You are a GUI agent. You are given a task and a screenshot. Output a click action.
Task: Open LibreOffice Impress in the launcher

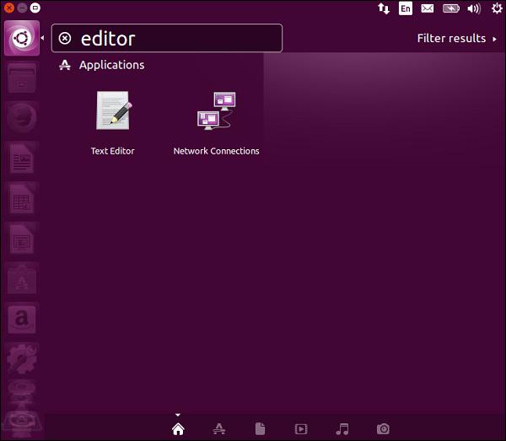21,240
